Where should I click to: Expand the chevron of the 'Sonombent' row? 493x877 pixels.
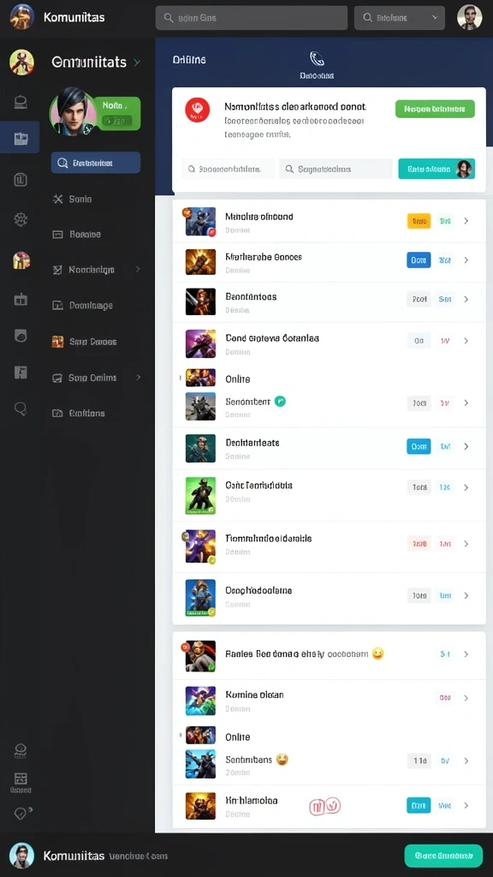pos(466,403)
